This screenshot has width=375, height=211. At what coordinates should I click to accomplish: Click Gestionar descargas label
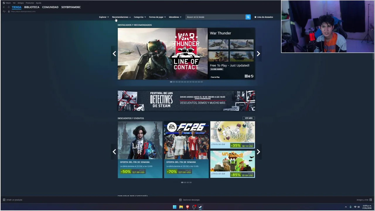(x=191, y=200)
